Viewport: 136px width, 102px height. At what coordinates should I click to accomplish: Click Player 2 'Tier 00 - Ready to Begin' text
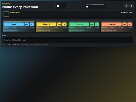point(44,30)
